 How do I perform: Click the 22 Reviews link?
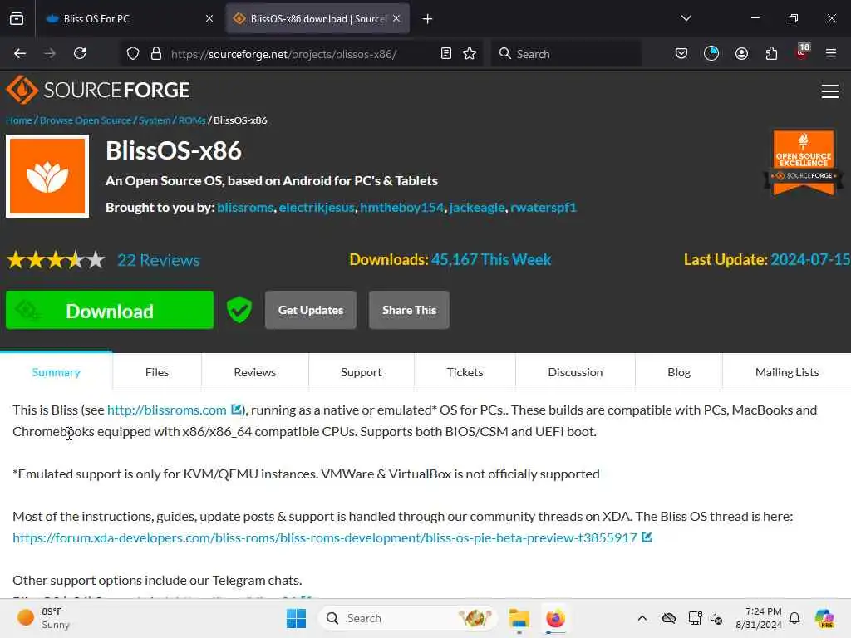[159, 260]
